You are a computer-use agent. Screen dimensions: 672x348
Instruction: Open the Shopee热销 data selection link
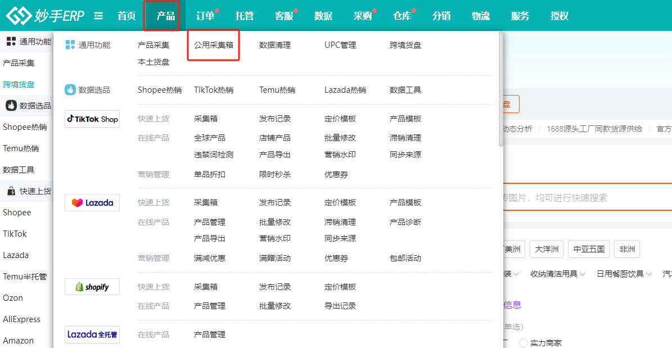click(x=160, y=90)
